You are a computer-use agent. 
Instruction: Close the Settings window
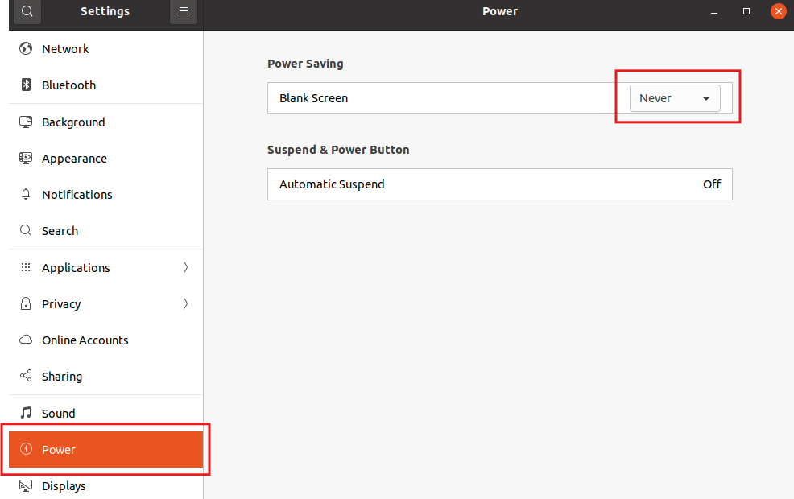click(779, 11)
